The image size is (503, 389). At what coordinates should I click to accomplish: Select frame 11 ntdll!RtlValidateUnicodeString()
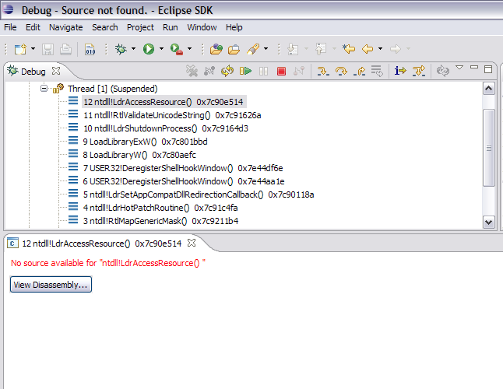pyautogui.click(x=172, y=115)
